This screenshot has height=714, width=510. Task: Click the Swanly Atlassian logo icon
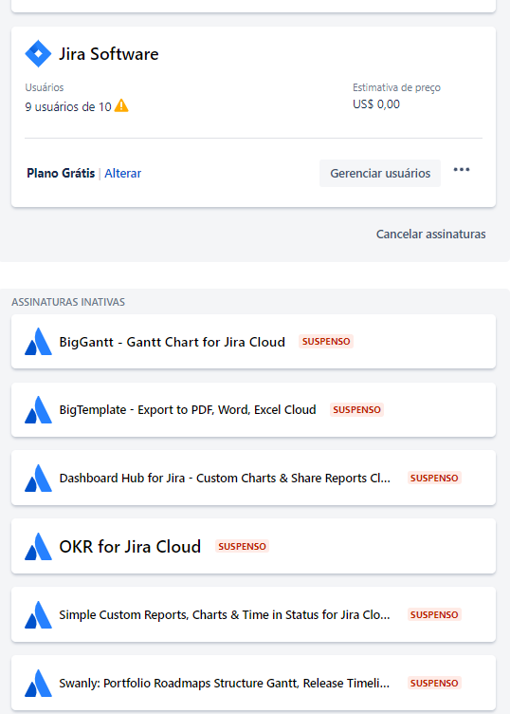coord(38,683)
